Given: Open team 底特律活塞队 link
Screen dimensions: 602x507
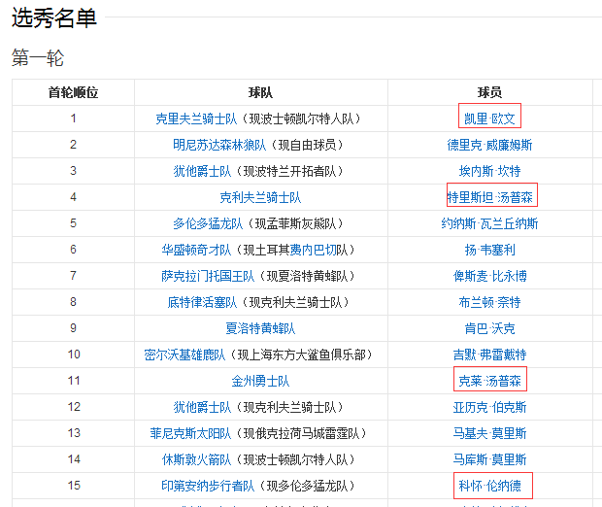Looking at the screenshot, I should click(x=202, y=302).
